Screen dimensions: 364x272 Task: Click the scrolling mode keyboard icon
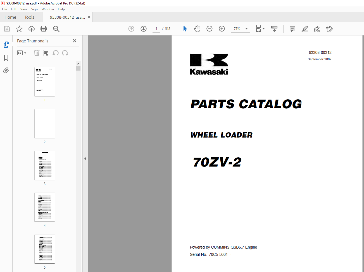click(x=274, y=29)
